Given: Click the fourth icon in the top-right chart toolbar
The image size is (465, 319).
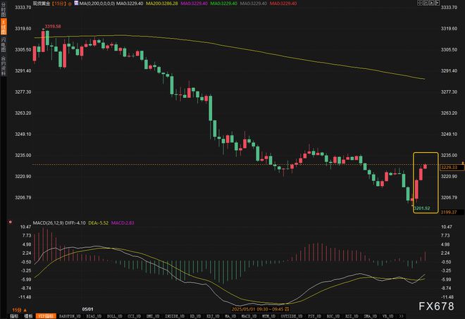Looking at the screenshot, I should pos(437,3).
